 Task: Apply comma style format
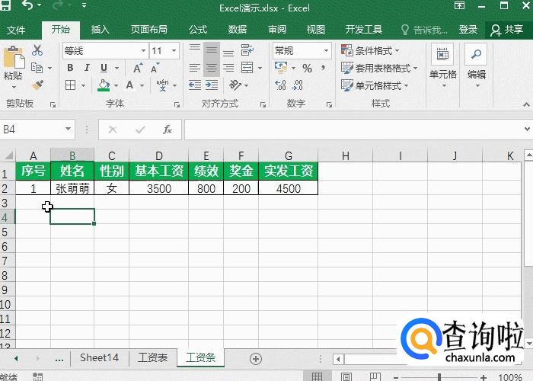tap(324, 68)
